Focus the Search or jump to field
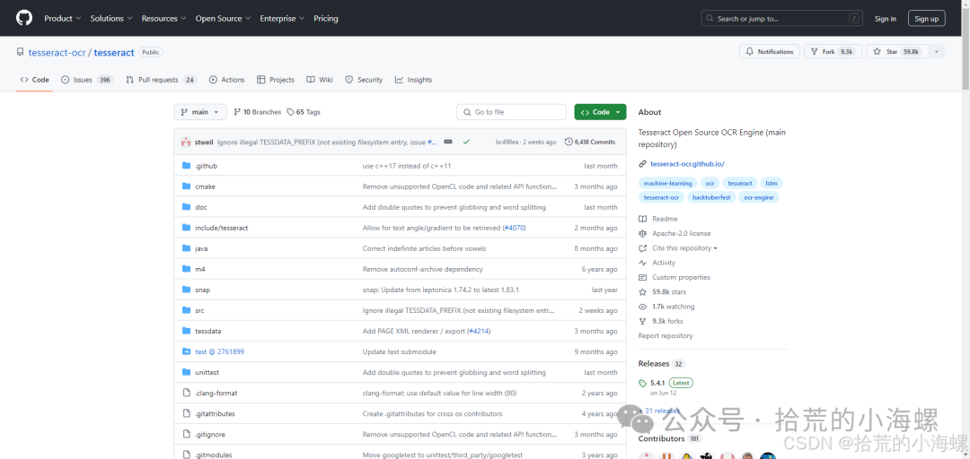The width and height of the screenshot is (970, 459). [x=782, y=19]
